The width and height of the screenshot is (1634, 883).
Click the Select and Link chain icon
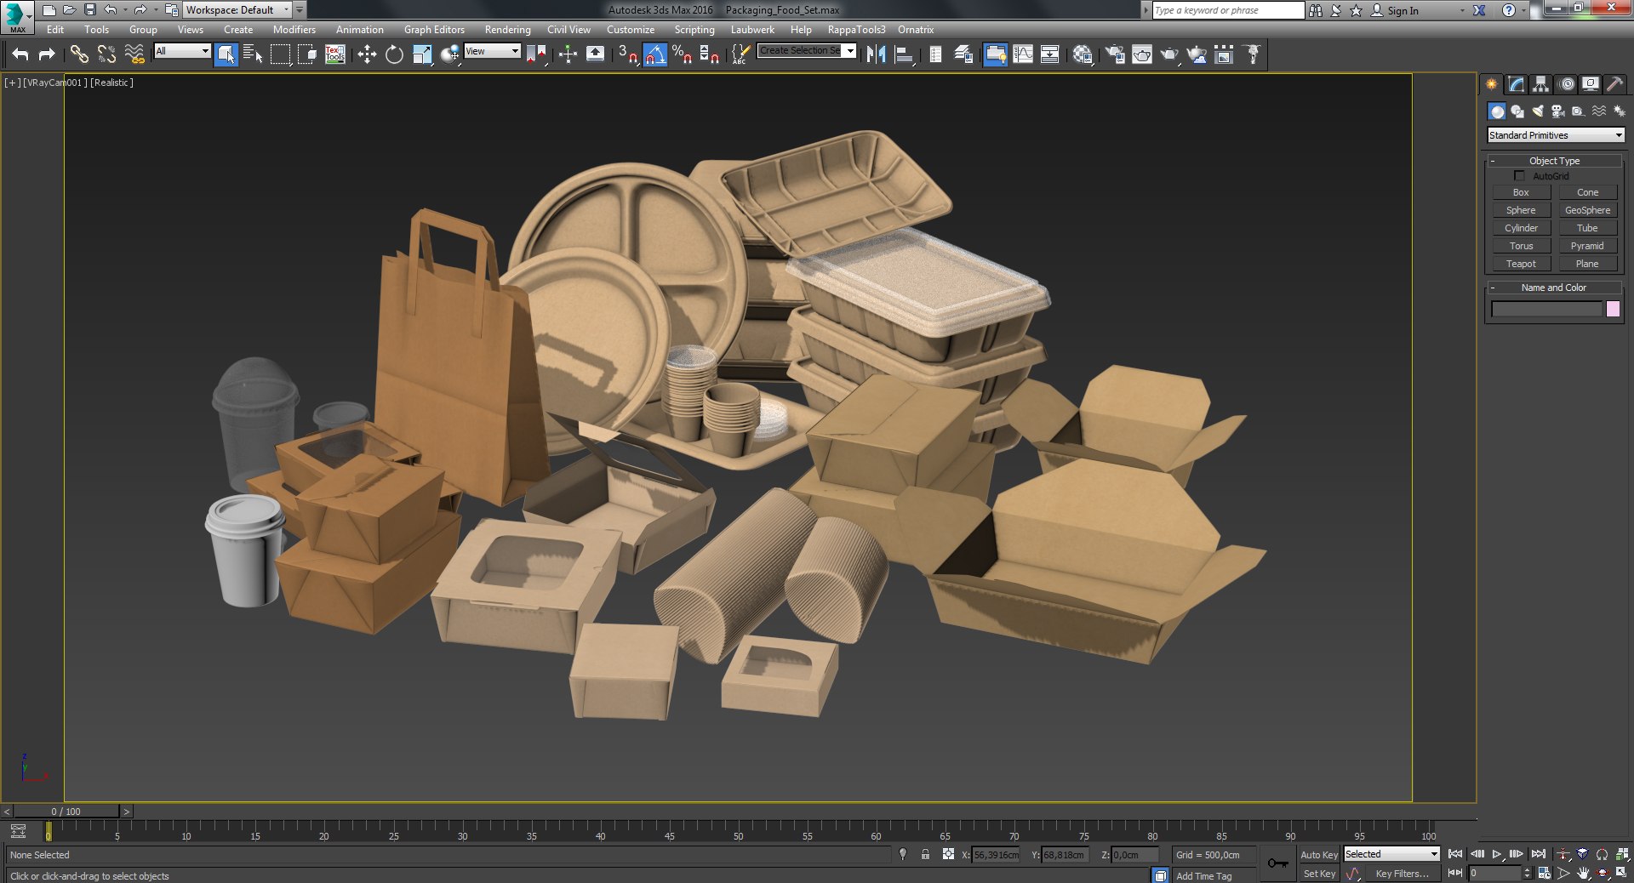coord(79,54)
